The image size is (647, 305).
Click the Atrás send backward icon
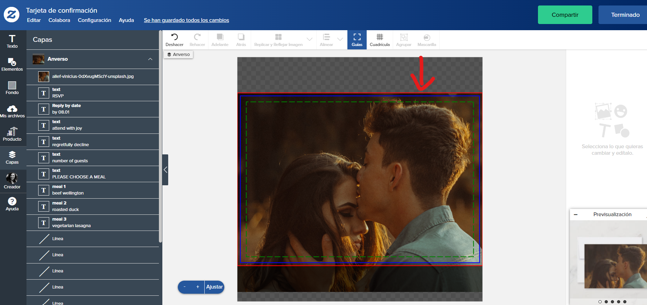point(241,40)
